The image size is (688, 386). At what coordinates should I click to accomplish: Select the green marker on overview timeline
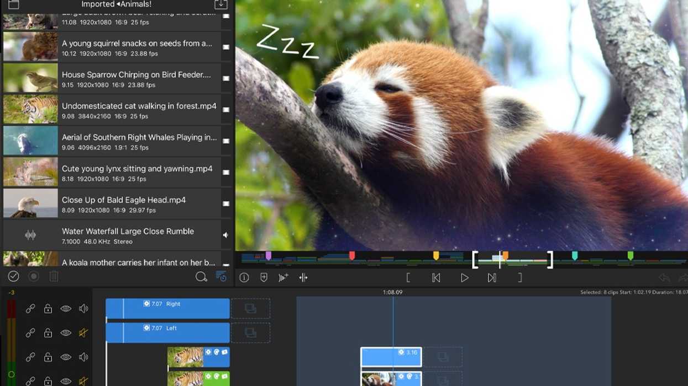[631, 256]
